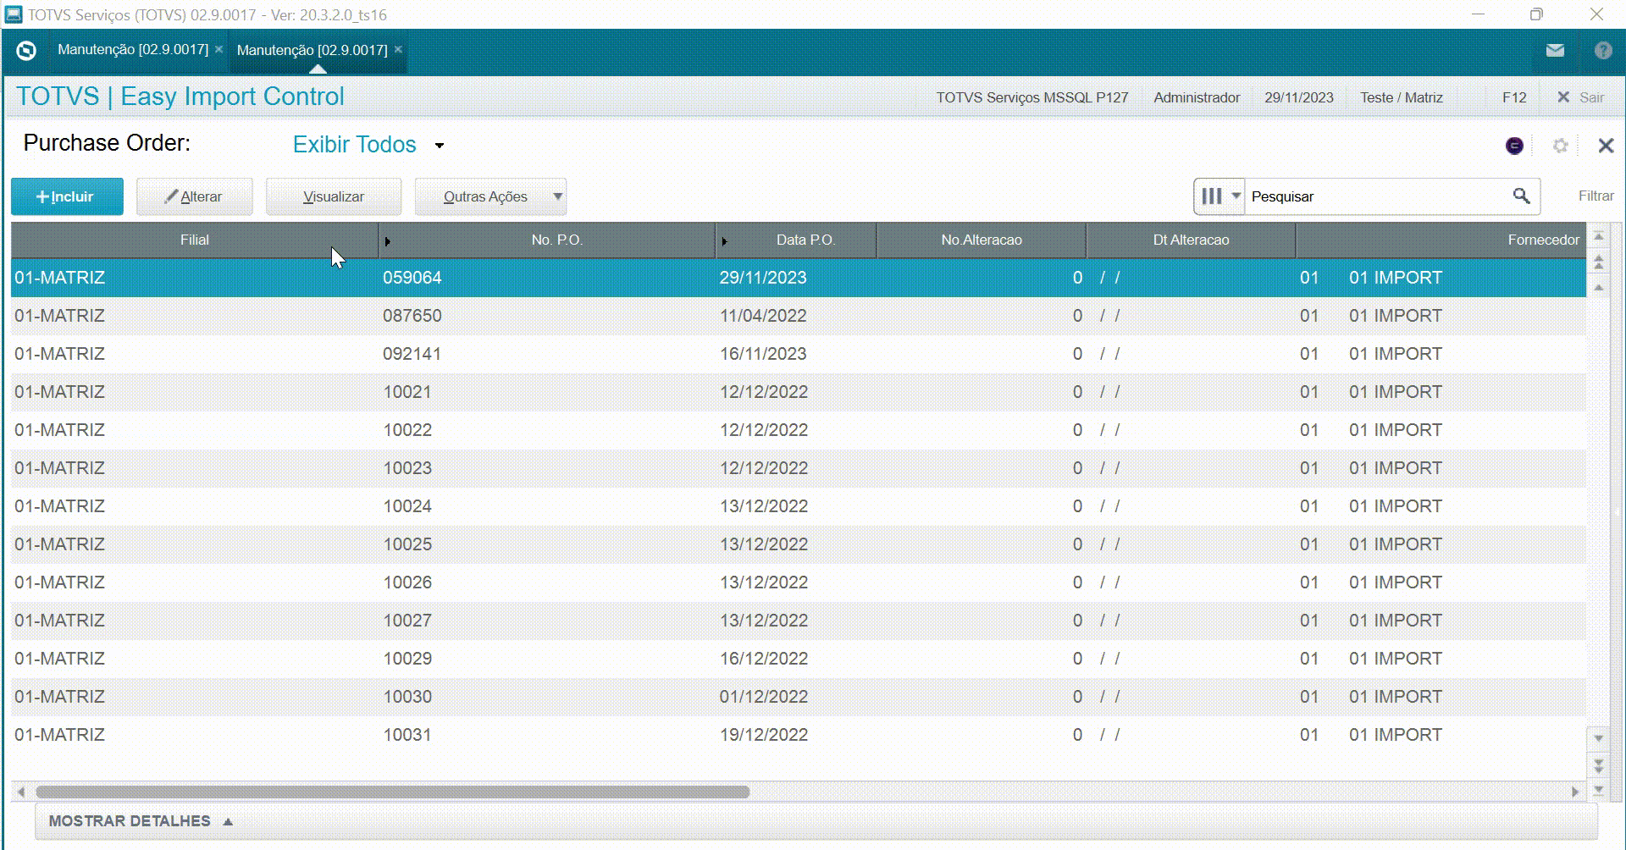Close the second Manutenção tab
1626x850 pixels.
pyautogui.click(x=398, y=49)
